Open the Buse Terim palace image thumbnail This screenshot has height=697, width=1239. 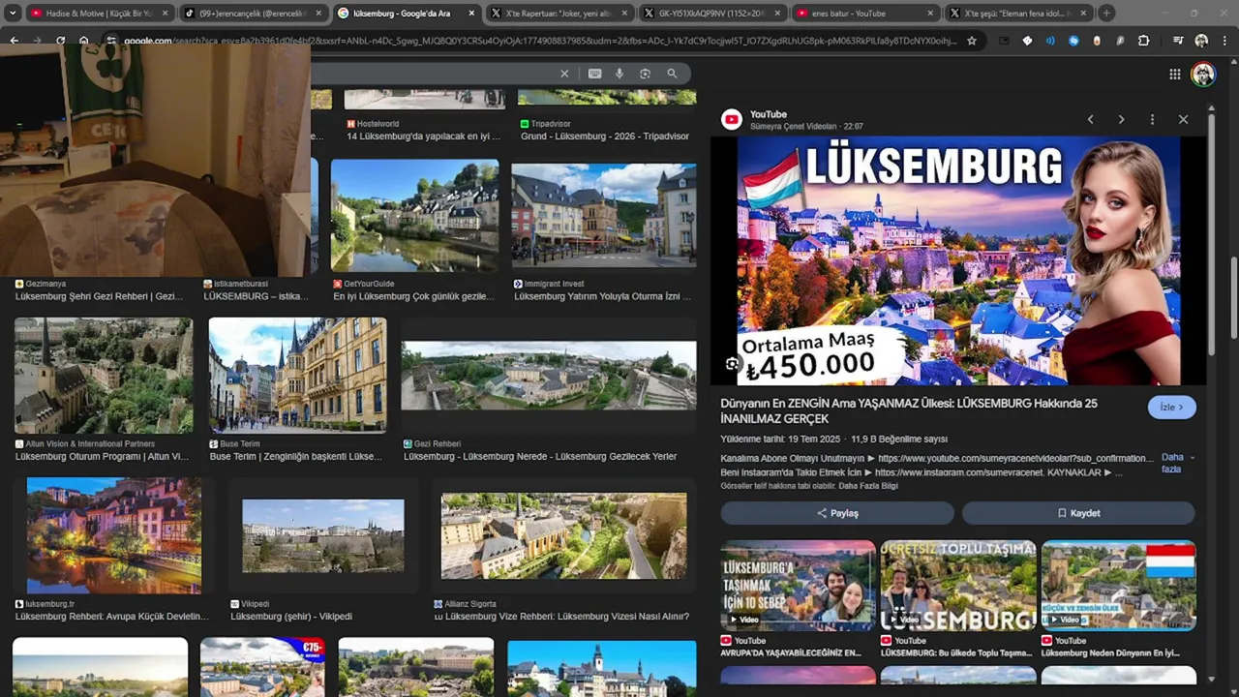[x=298, y=375]
